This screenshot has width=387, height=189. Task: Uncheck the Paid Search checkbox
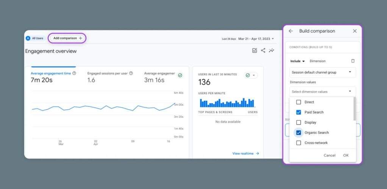tap(298, 112)
